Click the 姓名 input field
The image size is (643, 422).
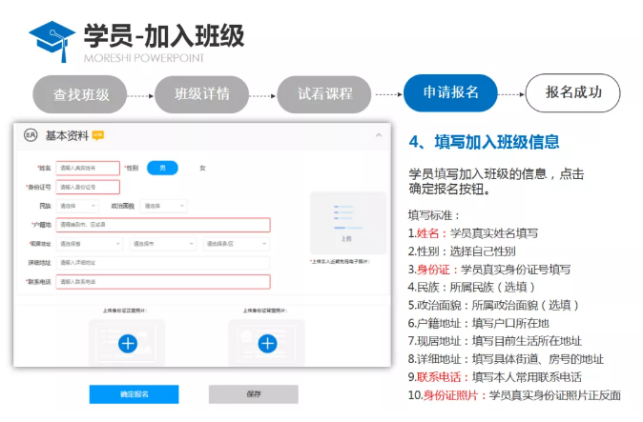point(88,168)
